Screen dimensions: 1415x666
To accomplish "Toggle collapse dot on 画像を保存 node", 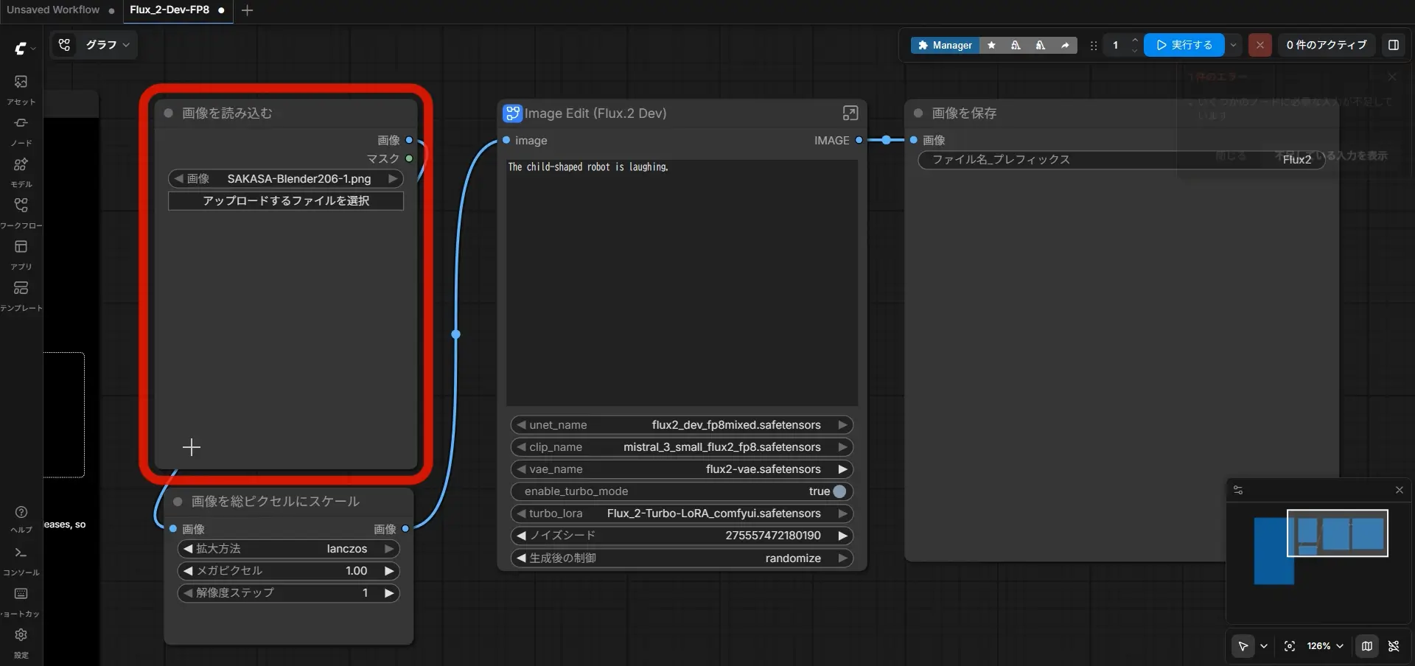I will tap(918, 113).
